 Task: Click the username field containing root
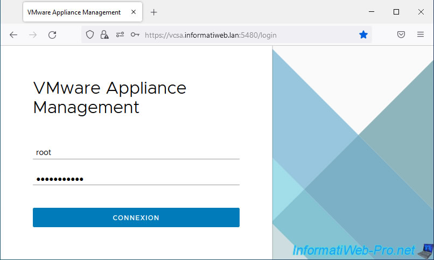click(136, 152)
